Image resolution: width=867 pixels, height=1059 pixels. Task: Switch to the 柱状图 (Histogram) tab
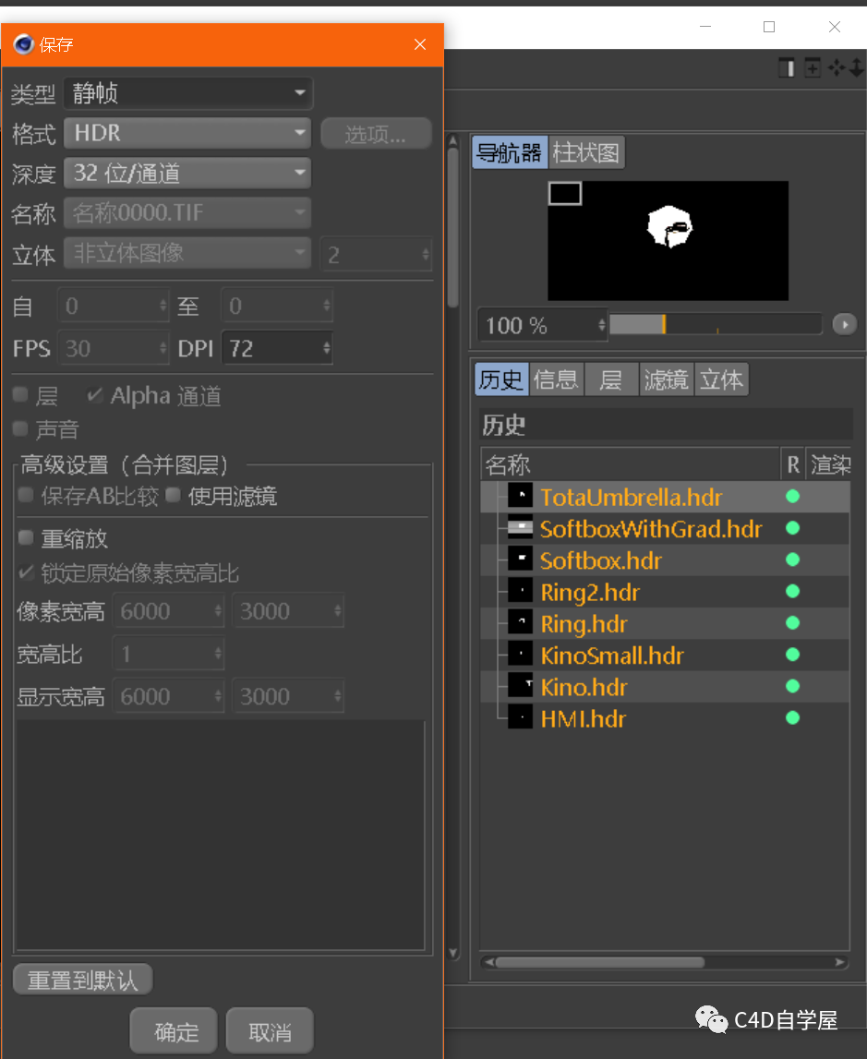pos(586,152)
